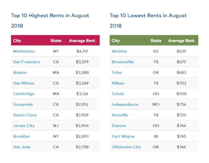Select the Oklahoma City link

click(x=126, y=147)
